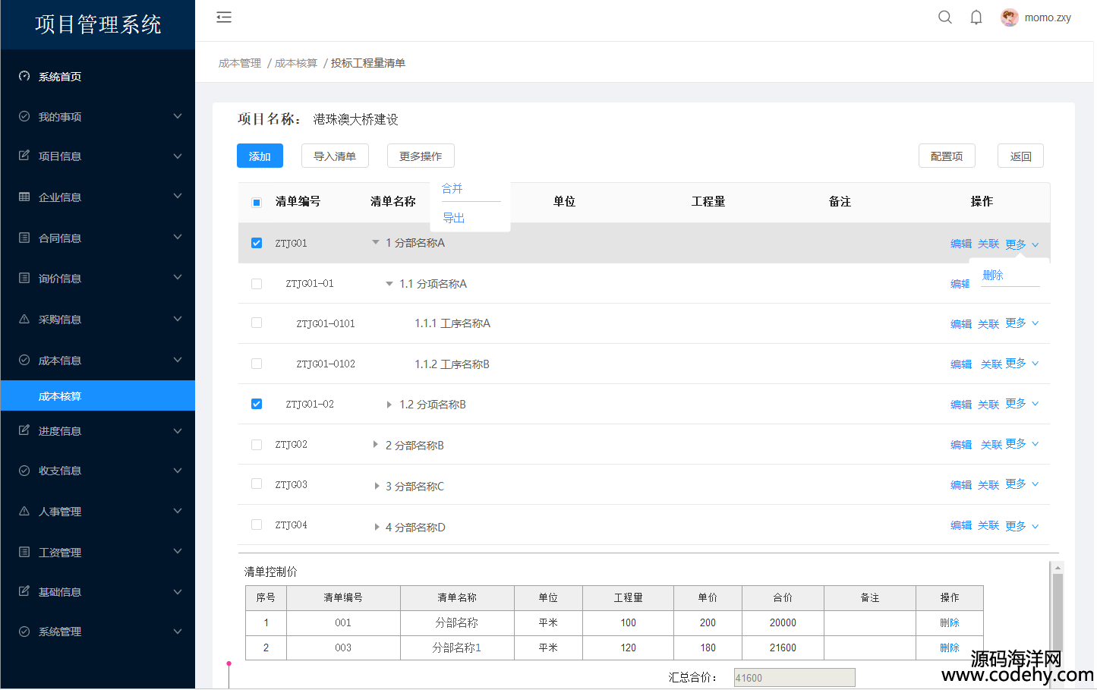
Task: Click the 企业信息 table icon in sidebar
Action: click(x=24, y=197)
